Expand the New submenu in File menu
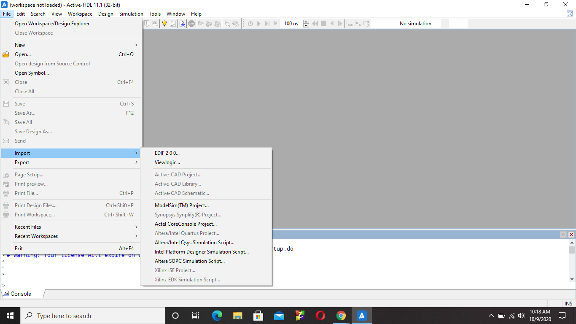The height and width of the screenshot is (324, 576). tap(71, 45)
